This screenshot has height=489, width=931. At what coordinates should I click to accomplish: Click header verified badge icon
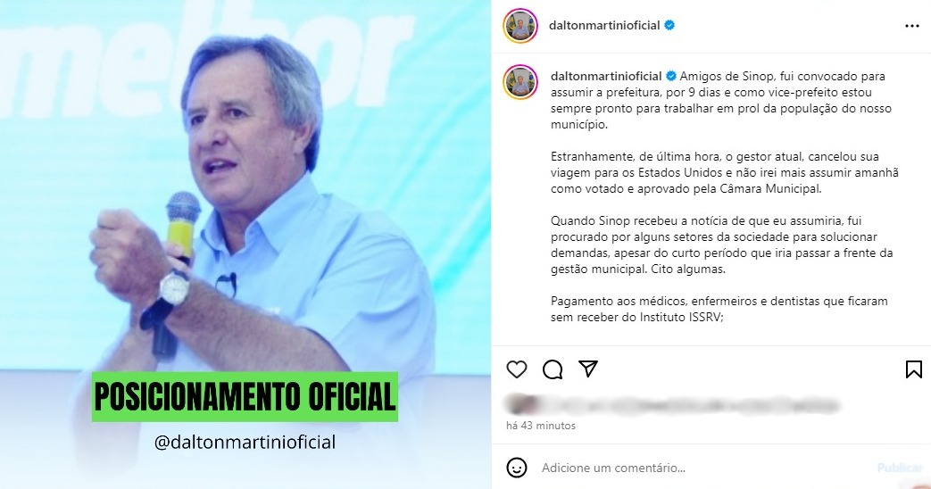pyautogui.click(x=669, y=26)
